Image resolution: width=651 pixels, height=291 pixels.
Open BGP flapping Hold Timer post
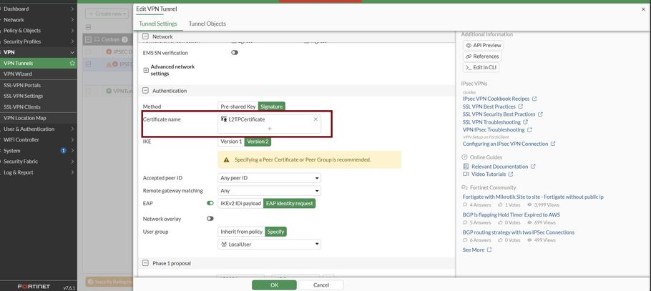point(511,214)
